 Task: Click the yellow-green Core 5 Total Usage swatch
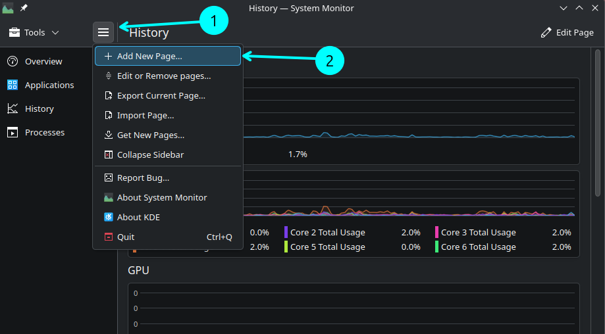pos(286,247)
